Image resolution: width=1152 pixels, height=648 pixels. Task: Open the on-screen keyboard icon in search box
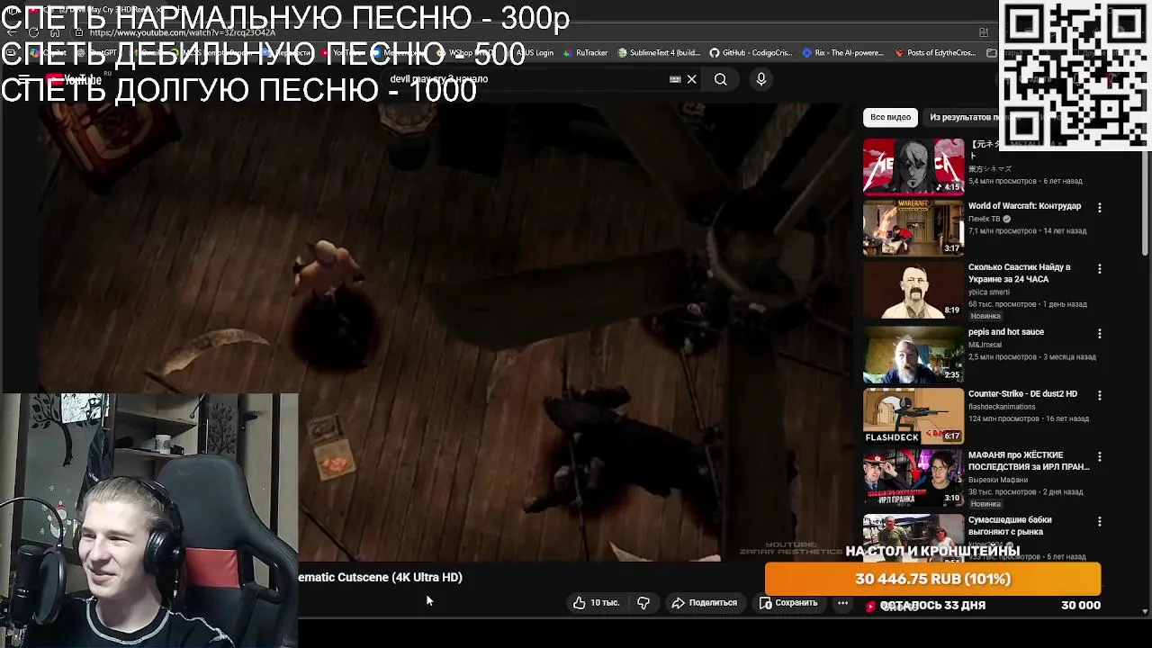pyautogui.click(x=675, y=79)
